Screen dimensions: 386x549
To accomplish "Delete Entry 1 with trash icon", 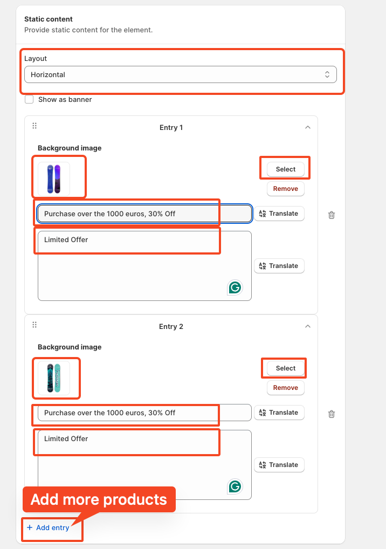I will (332, 215).
